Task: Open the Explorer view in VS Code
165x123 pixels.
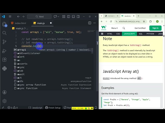Action: (x=4, y=24)
